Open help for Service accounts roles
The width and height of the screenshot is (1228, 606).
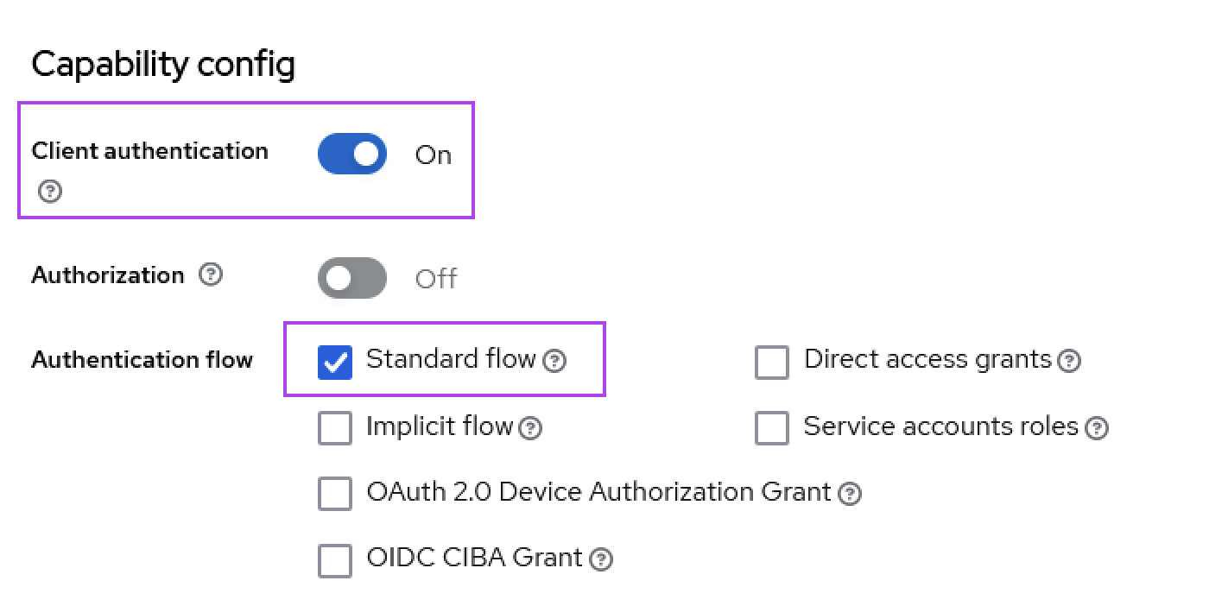pos(1097,428)
